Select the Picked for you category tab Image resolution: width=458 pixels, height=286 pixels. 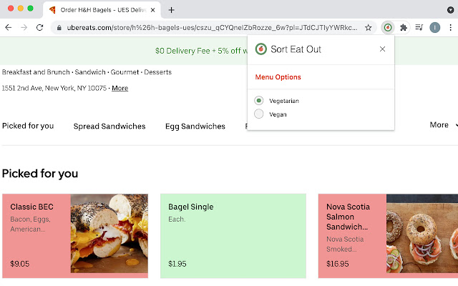28,126
